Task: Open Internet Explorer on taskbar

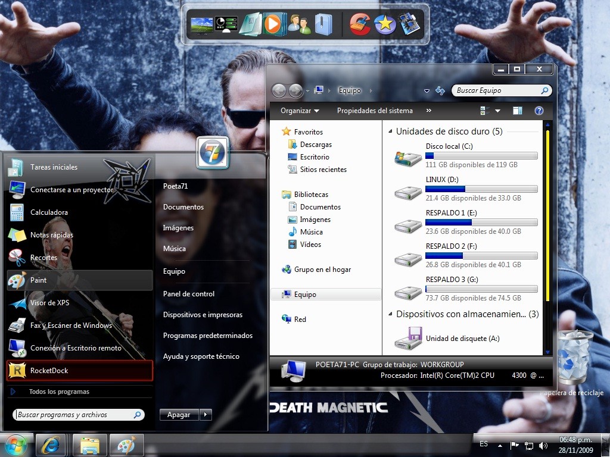Action: pos(50,445)
